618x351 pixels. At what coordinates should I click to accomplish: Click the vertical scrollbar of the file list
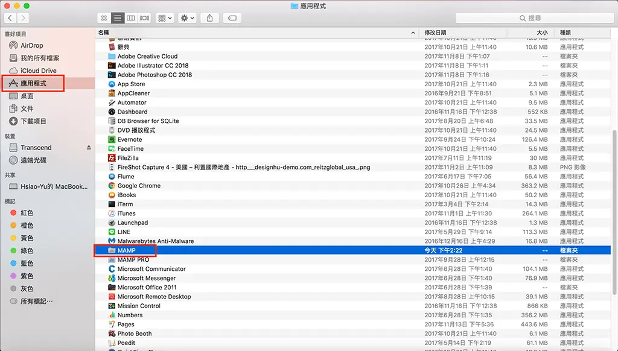[x=614, y=213]
